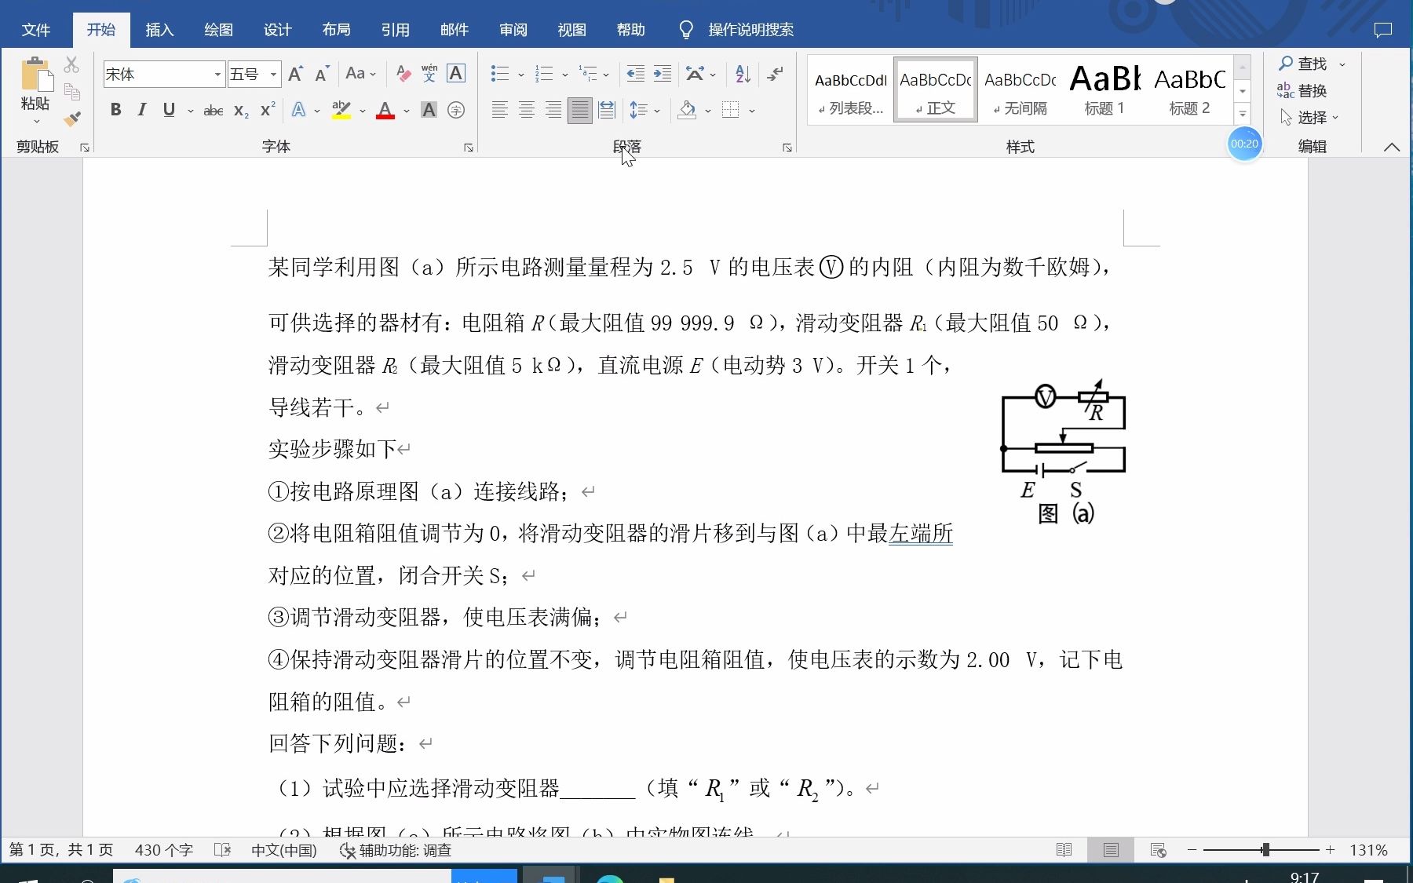
Task: Collapse the ribbon with the chevron
Action: (x=1390, y=146)
